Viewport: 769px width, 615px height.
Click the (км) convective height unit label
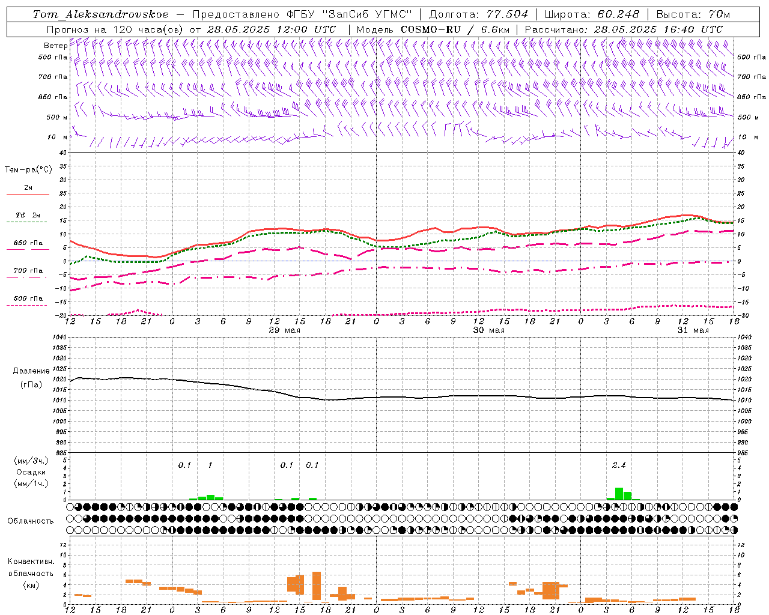point(31,585)
